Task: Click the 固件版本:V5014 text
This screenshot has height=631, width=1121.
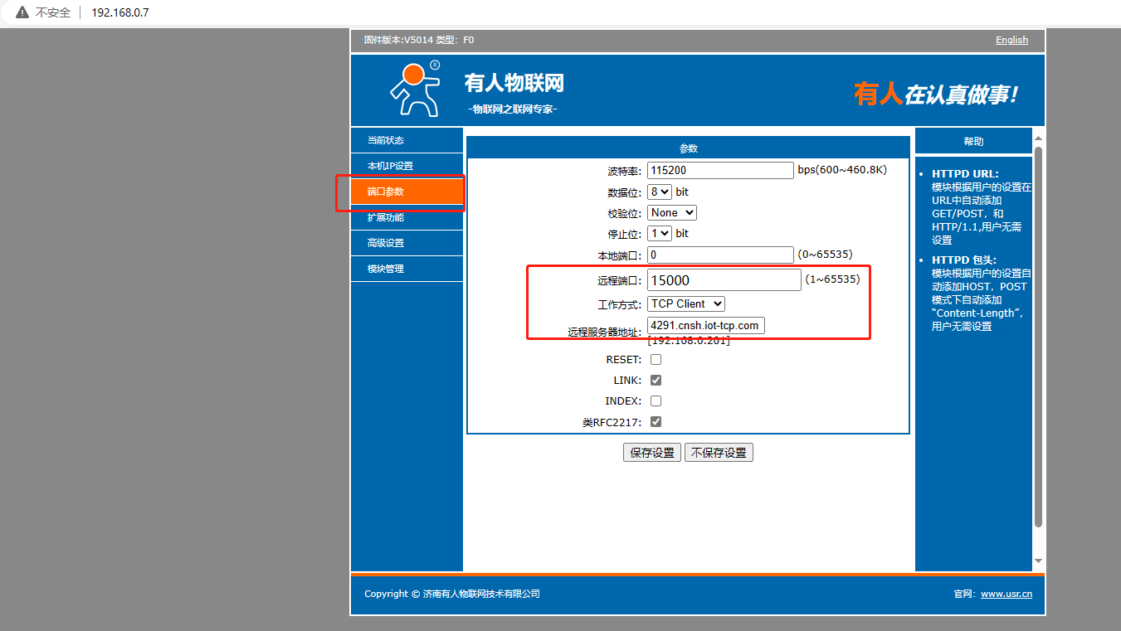Action: pyautogui.click(x=398, y=40)
